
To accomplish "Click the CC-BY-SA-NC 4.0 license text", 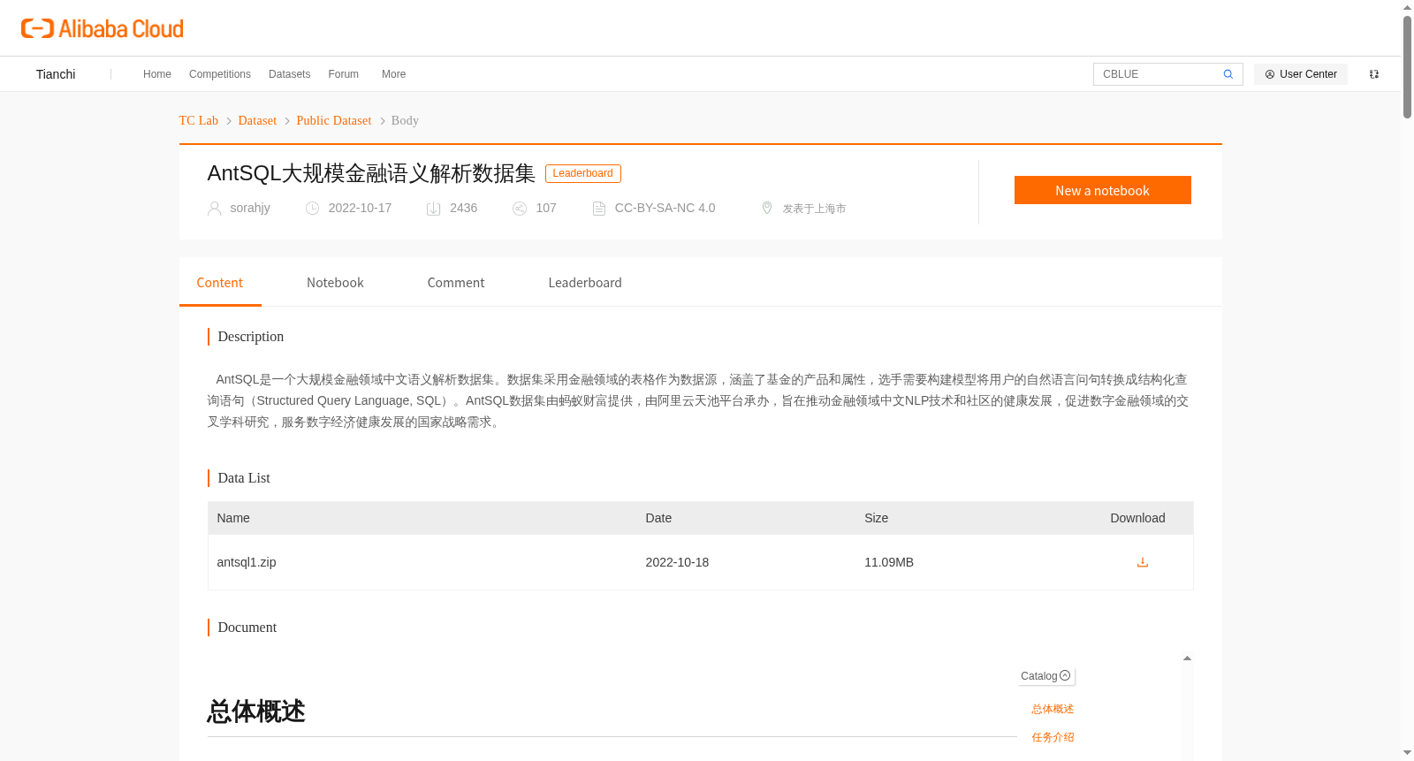I will tap(665, 208).
